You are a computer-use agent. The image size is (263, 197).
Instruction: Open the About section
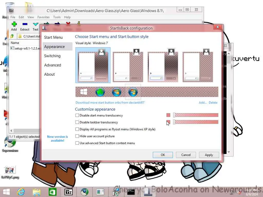(50, 74)
